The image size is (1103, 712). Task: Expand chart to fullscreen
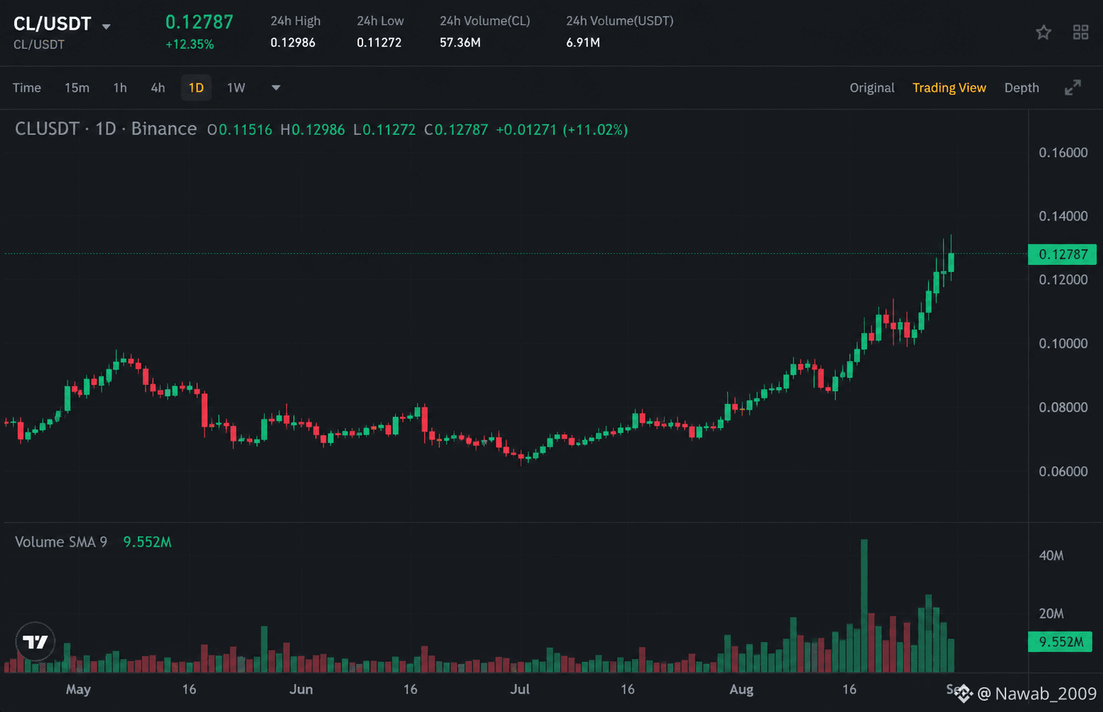[x=1073, y=88]
